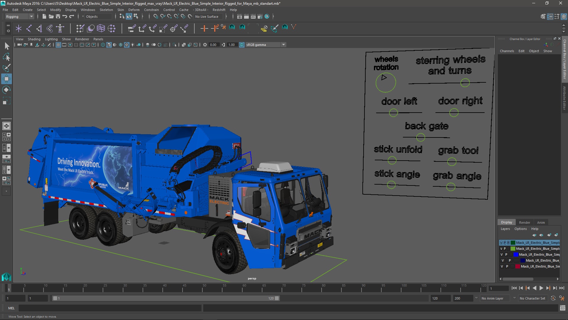Activate Select by Hierarchy mode icon
The height and width of the screenshot is (320, 568).
[x=122, y=17]
